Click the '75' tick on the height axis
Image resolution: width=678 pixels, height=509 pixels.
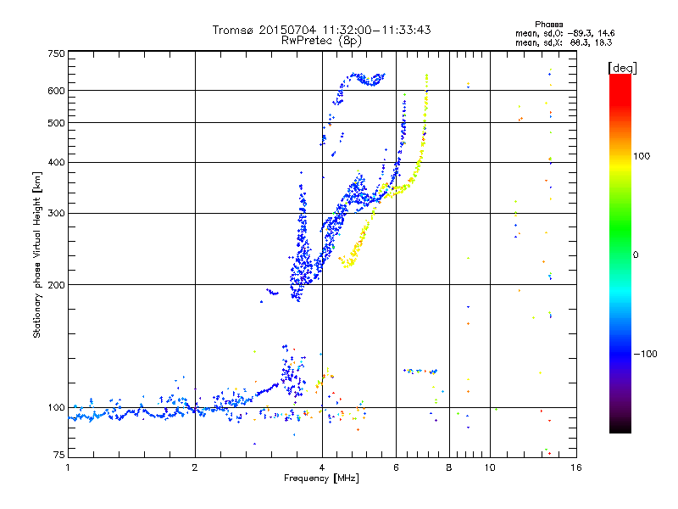tap(58, 456)
